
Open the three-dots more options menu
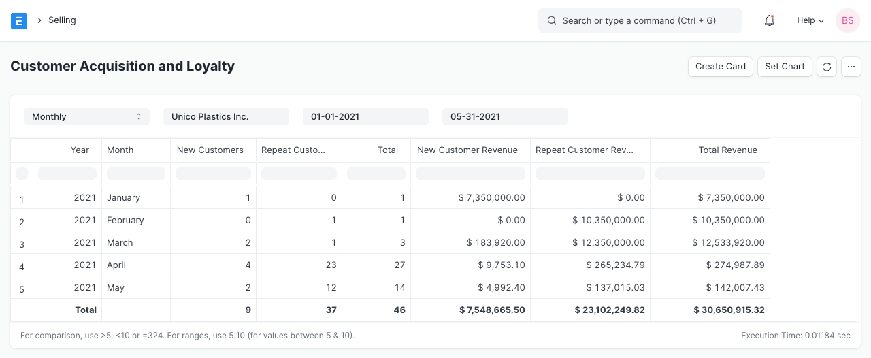(851, 67)
